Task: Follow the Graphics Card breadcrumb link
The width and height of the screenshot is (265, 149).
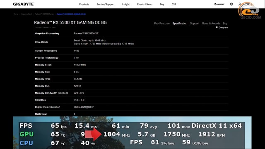Action: point(26,14)
